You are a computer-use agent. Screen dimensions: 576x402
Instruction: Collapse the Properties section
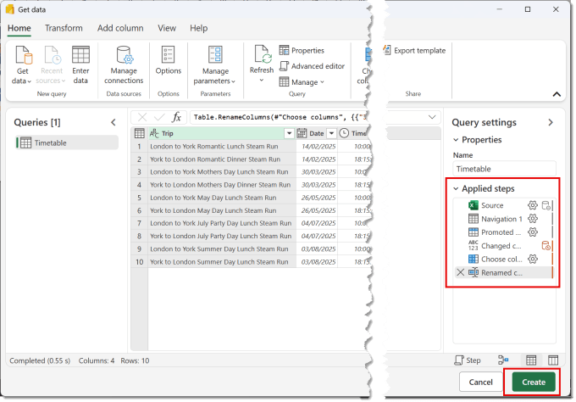(456, 140)
